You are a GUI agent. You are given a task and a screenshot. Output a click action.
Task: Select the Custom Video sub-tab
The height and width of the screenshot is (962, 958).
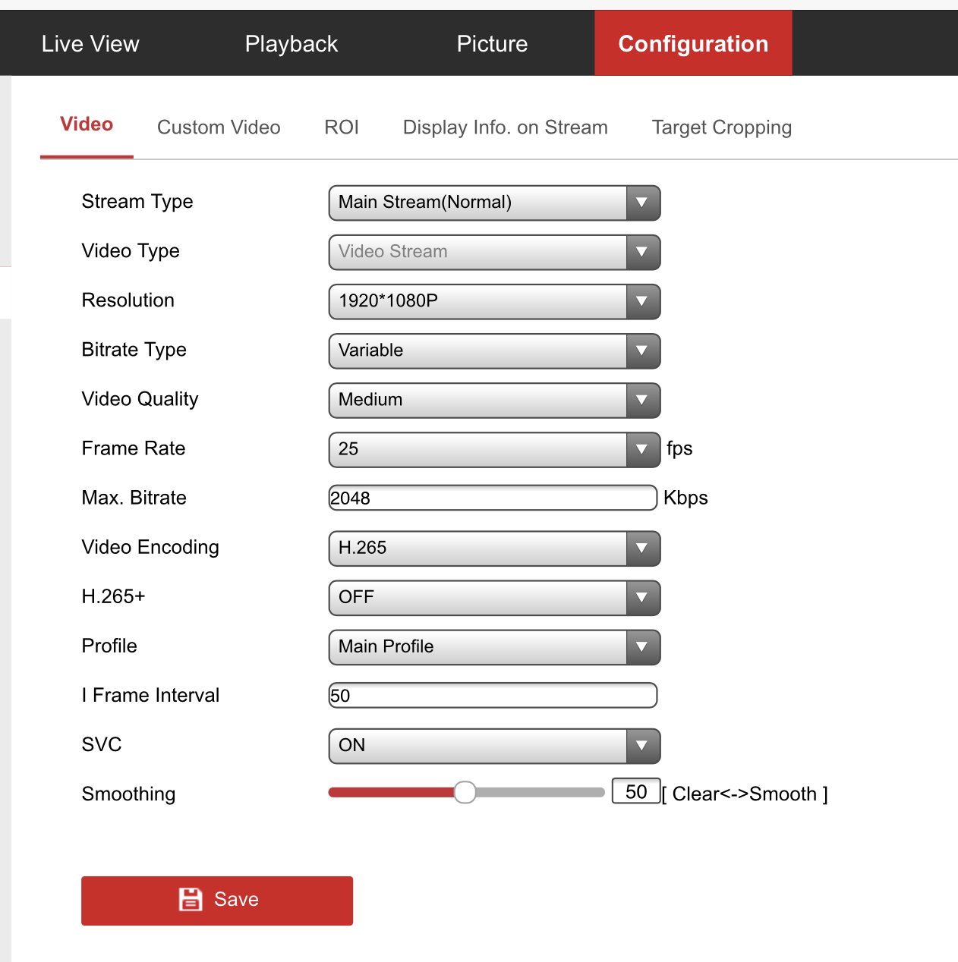219,127
